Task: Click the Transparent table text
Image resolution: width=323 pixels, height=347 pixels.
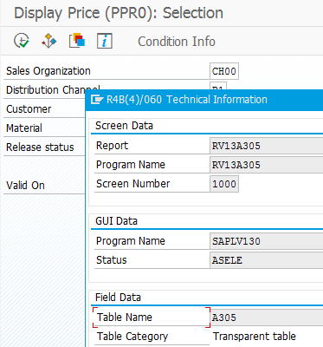Action: tap(255, 337)
